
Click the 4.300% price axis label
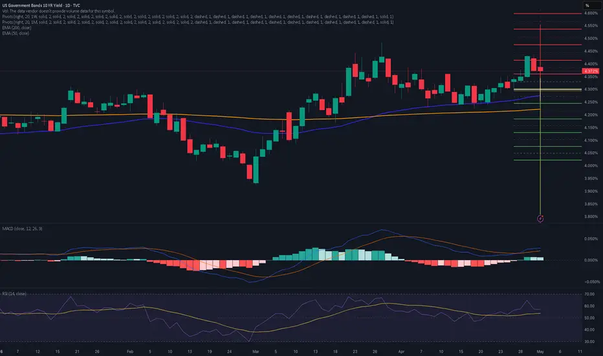[x=591, y=89]
